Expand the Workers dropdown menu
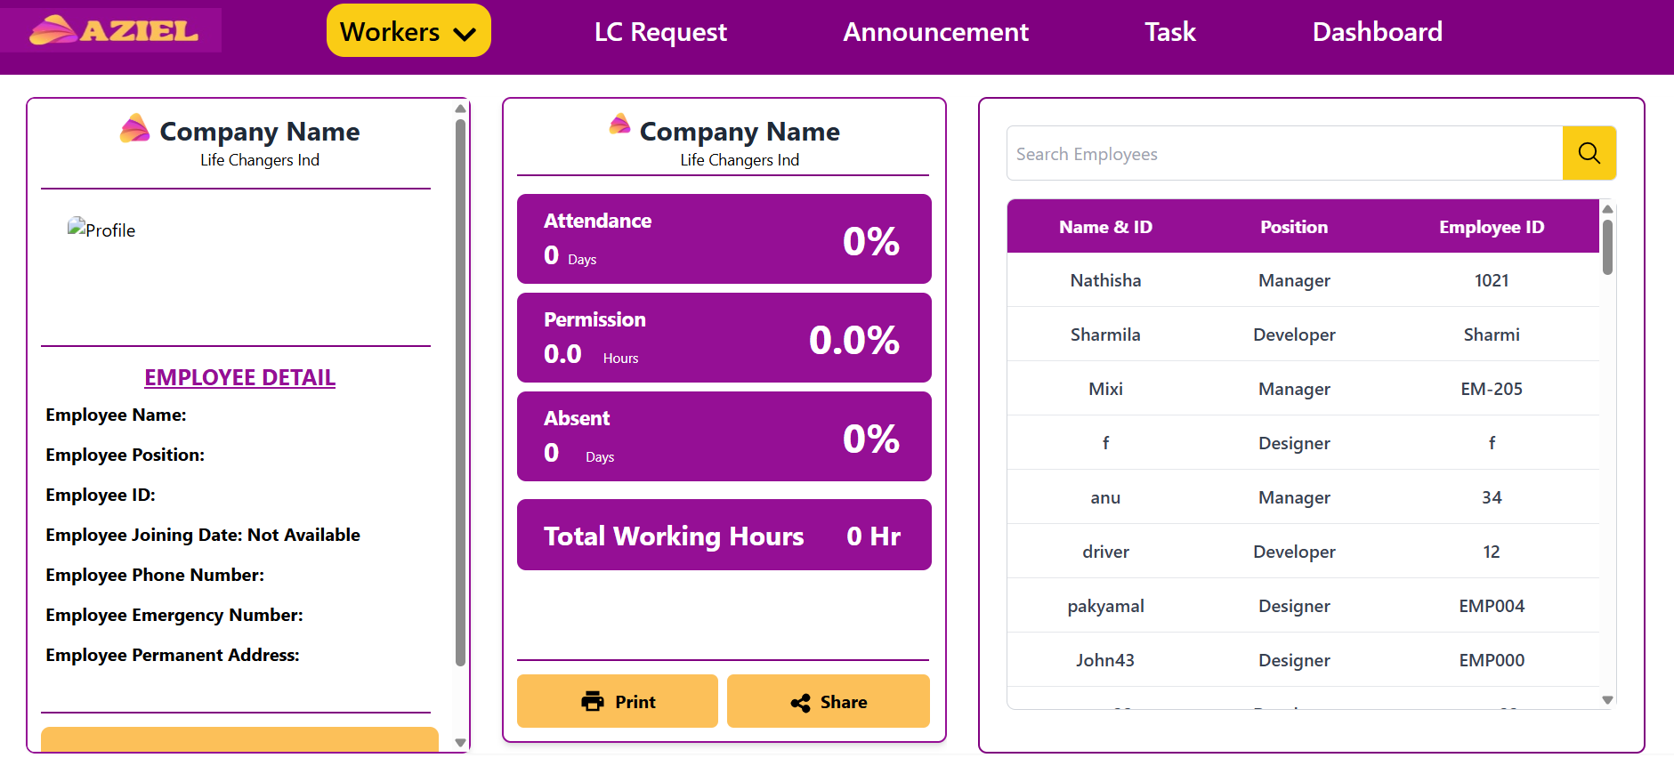Viewport: 1674px width, 782px height. [408, 31]
